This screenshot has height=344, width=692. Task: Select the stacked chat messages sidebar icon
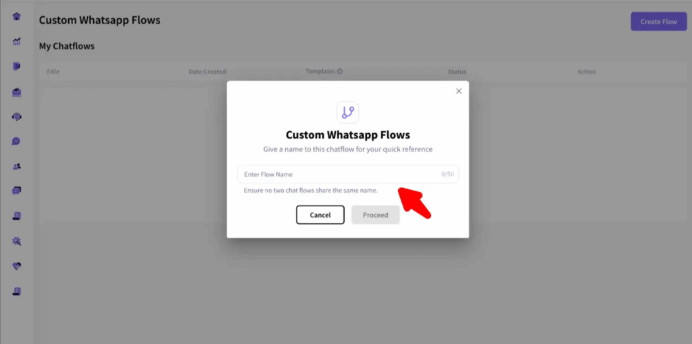coord(17,191)
